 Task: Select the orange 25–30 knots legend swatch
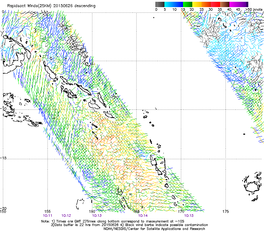206,4
